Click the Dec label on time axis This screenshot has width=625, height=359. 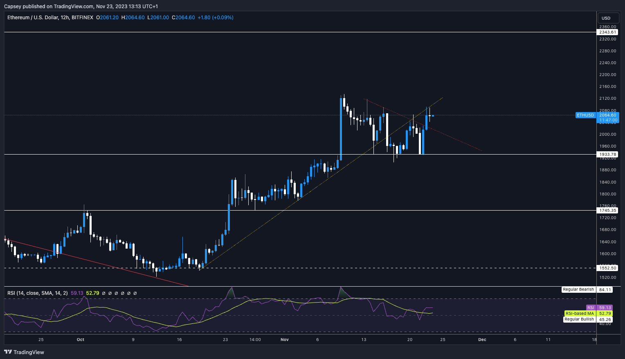pos(482,340)
